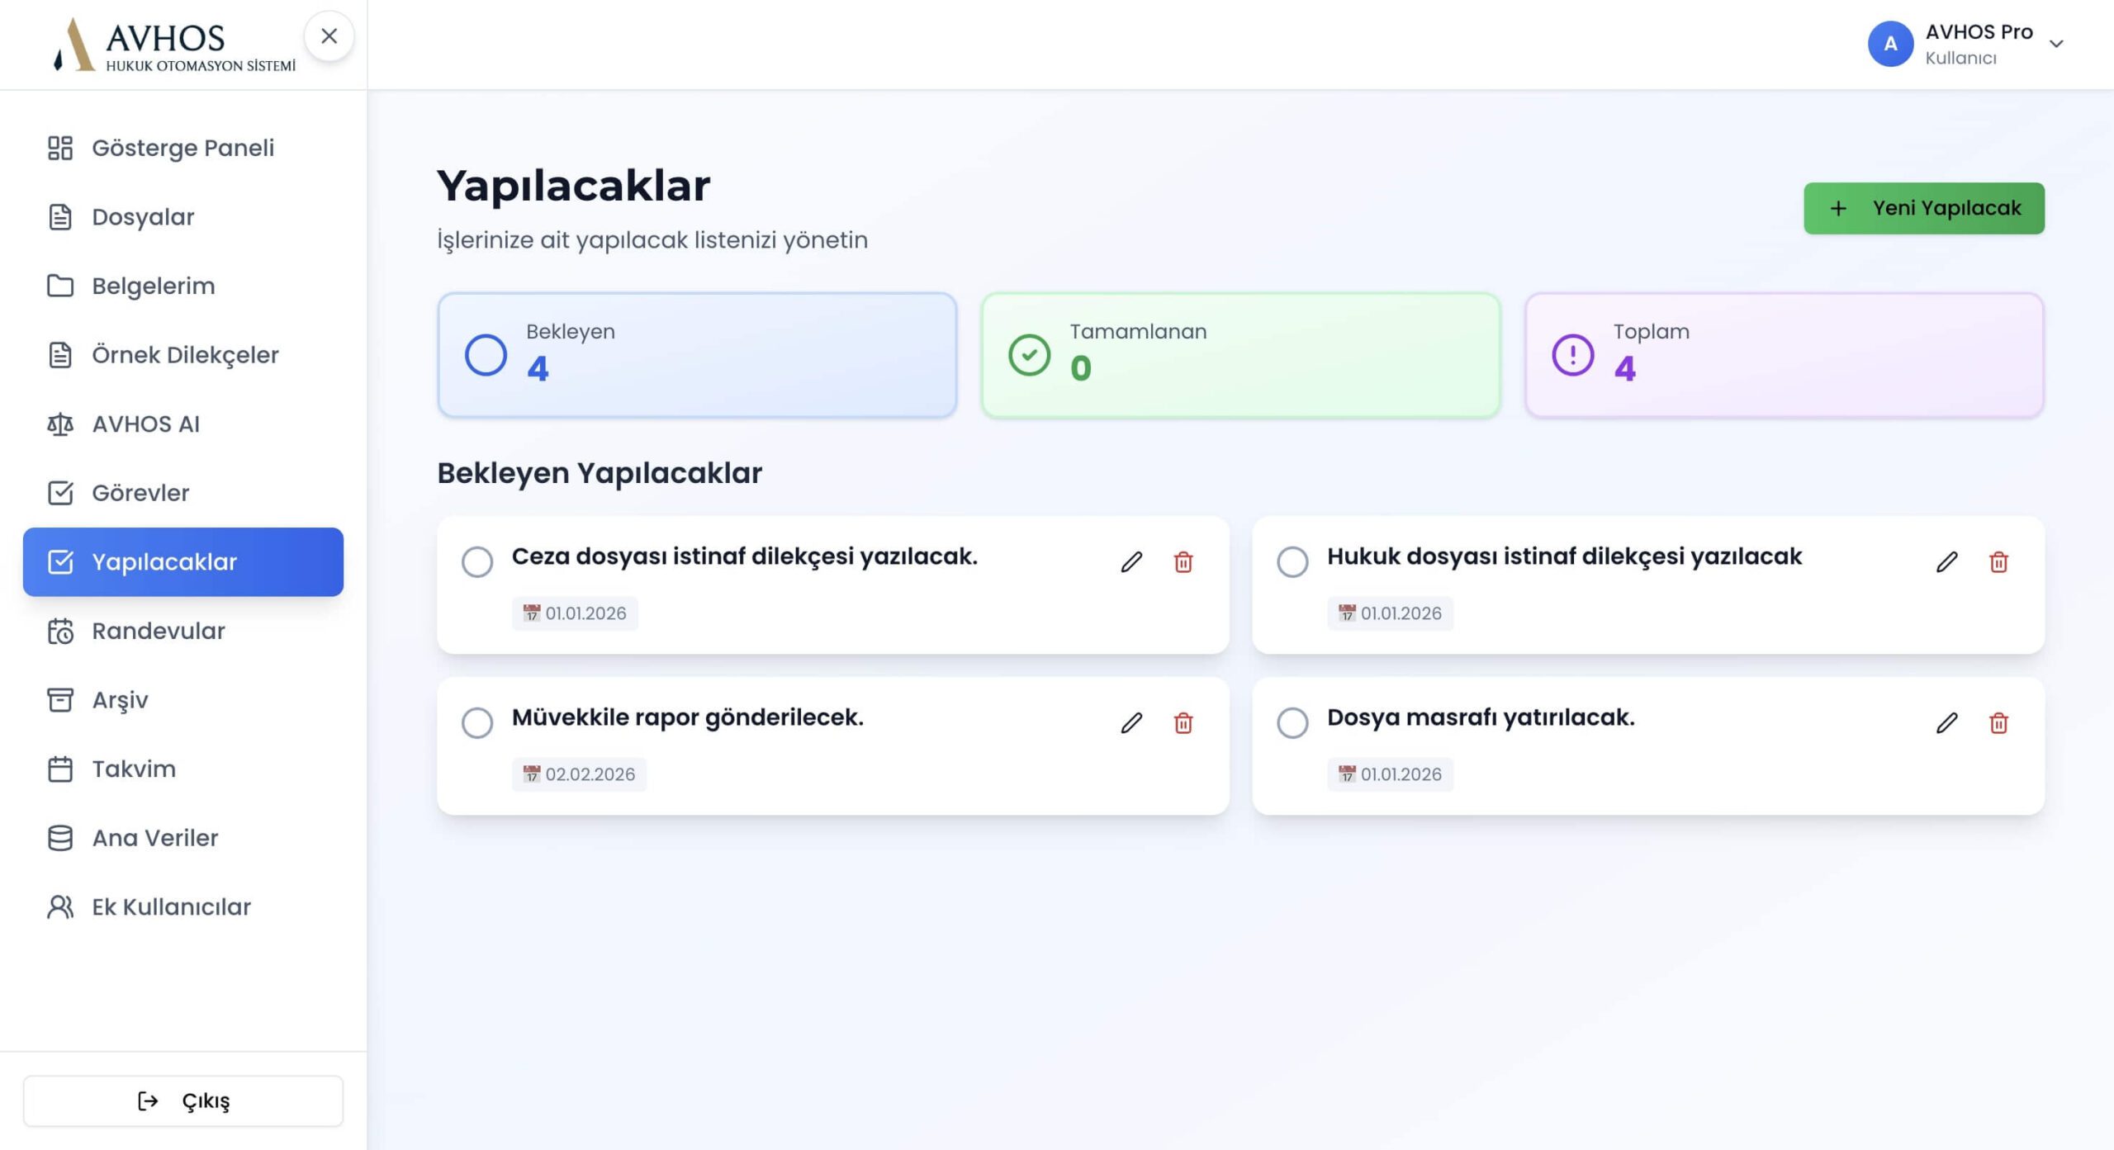The image size is (2114, 1150).
Task: Delete the Ceza dosyası istinaf task
Action: (1183, 562)
